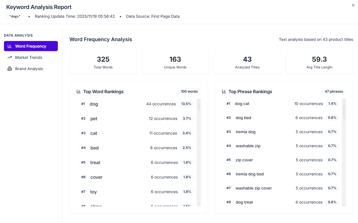
Task: Click the scroll up arrow in word rankings
Action: tap(199, 100)
